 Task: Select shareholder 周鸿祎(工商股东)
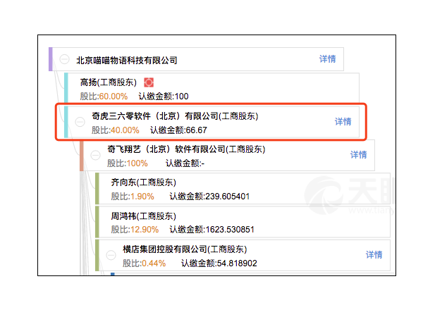click(x=144, y=216)
